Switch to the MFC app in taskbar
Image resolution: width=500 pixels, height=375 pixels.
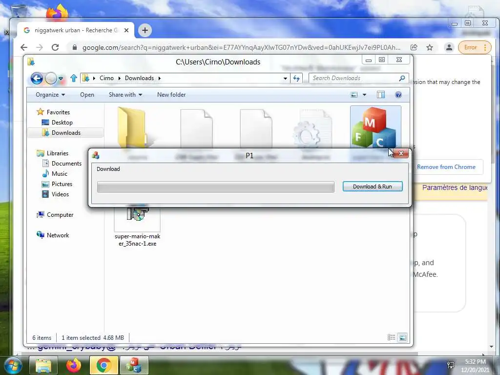tap(134, 365)
